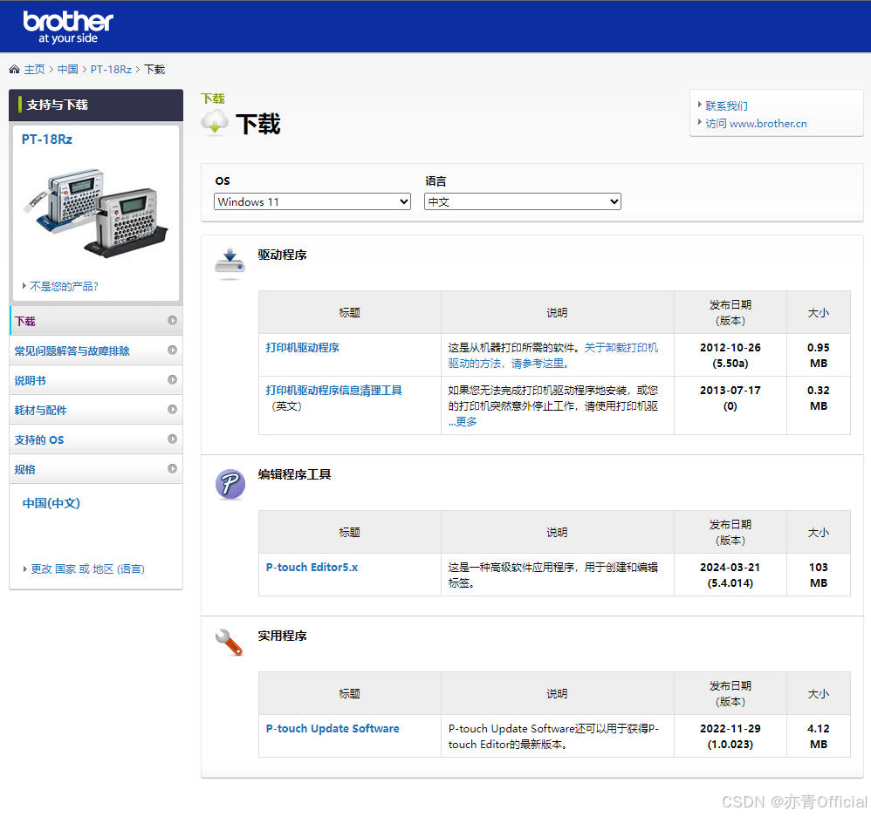Open the 联系我们 link

point(726,106)
